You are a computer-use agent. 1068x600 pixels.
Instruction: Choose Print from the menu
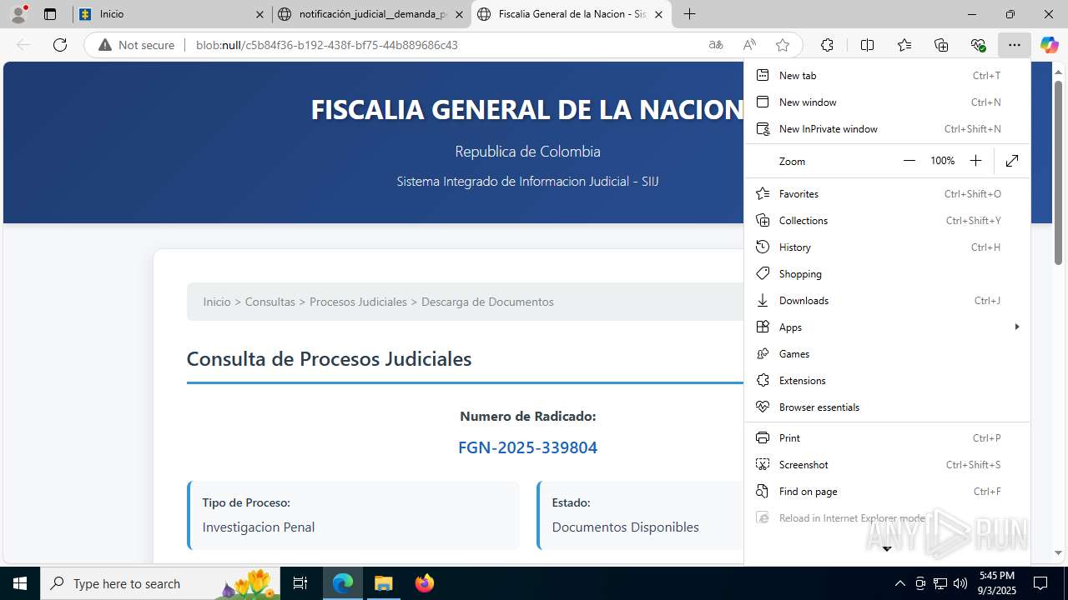(887, 437)
